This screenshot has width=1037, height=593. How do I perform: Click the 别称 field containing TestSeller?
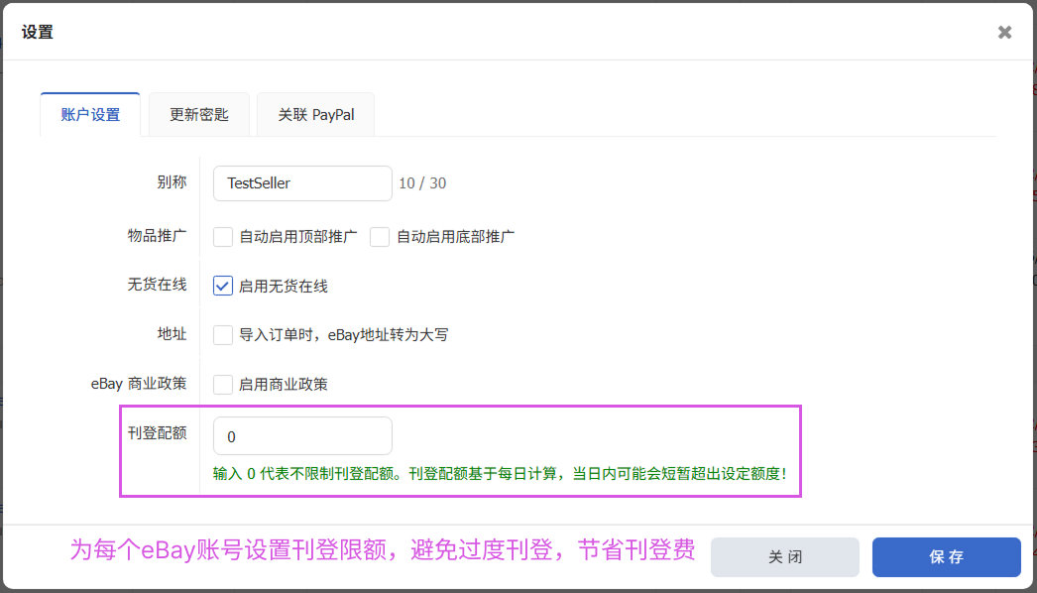[x=302, y=183]
